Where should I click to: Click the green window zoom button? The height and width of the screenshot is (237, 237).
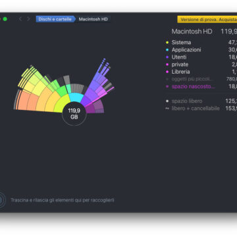point(5,19)
